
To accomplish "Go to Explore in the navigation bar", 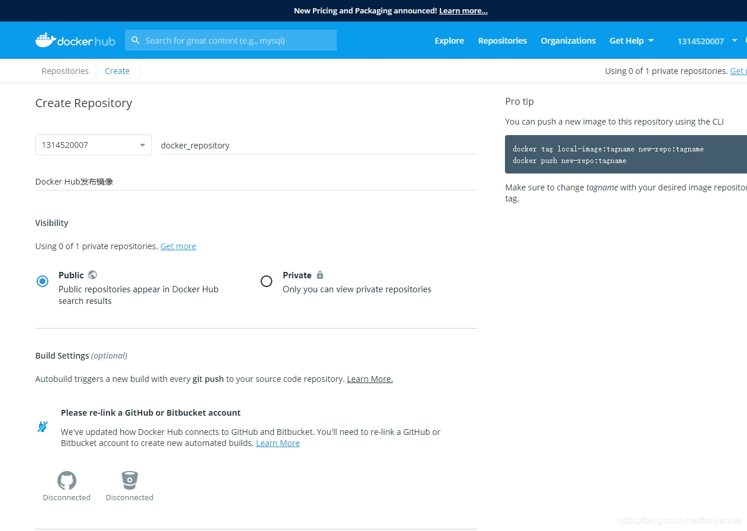I will [449, 41].
